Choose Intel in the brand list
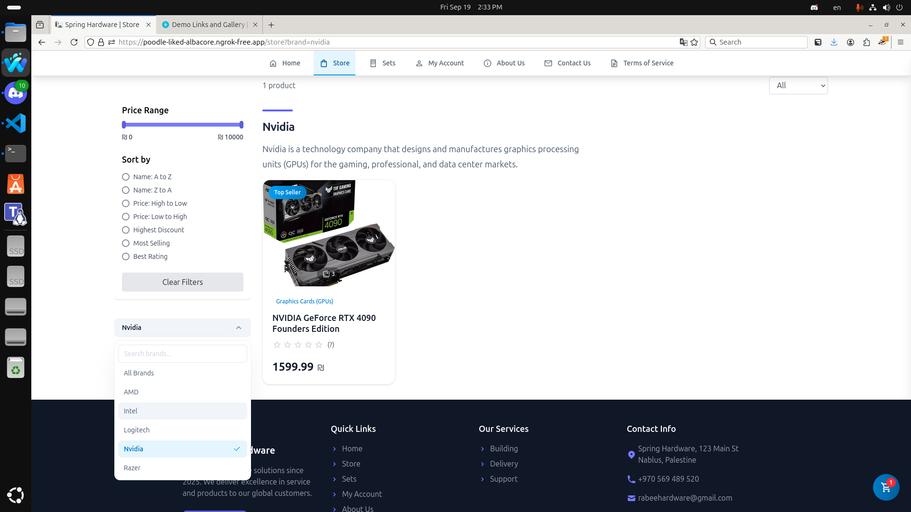Screen dimensions: 911x512 [x=183, y=411]
